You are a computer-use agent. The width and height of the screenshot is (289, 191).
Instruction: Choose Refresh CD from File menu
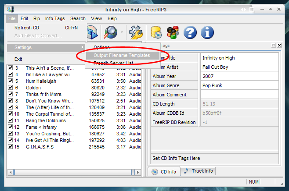(46, 28)
